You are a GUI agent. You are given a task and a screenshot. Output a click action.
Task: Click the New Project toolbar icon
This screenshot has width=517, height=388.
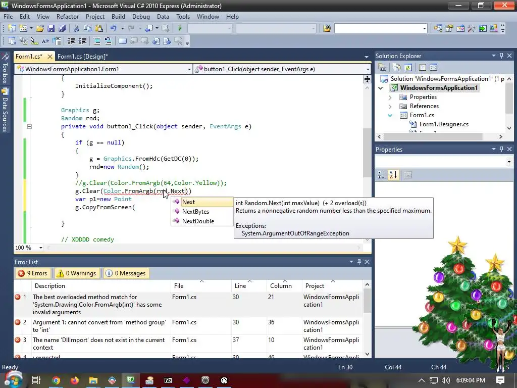tap(12, 28)
